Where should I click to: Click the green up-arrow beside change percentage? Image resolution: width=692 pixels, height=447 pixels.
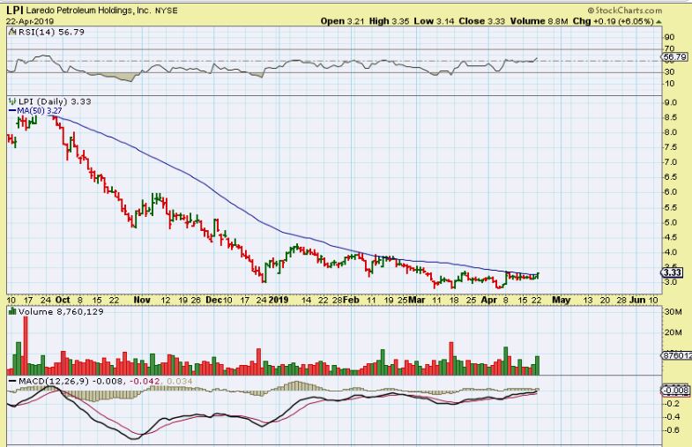[x=659, y=22]
